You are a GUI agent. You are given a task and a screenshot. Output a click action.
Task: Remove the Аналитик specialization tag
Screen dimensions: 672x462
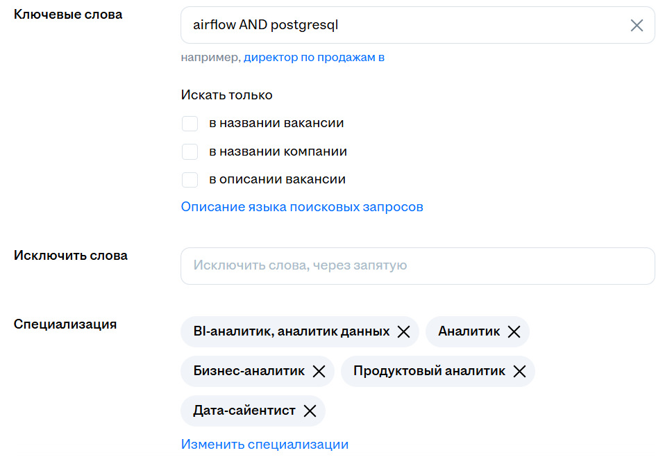pyautogui.click(x=514, y=332)
